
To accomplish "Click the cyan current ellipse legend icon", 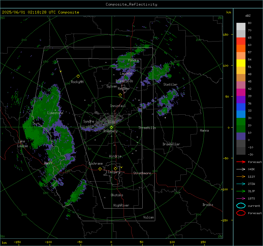I will point(241,206).
